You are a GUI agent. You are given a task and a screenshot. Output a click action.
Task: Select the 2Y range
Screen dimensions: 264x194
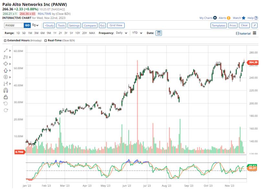[60, 33]
